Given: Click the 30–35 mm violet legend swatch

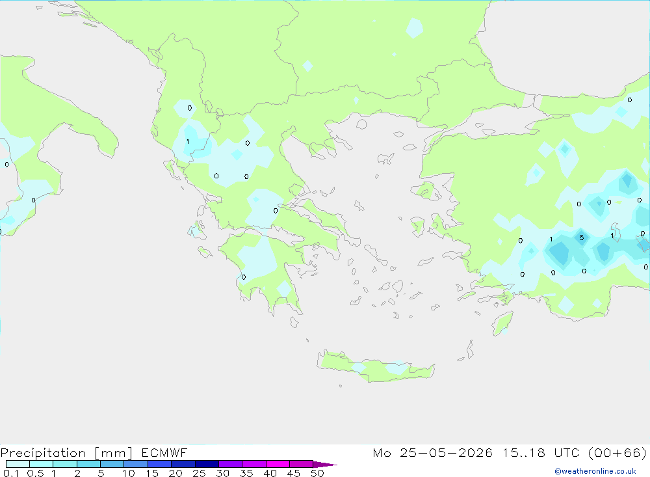Looking at the screenshot, I should 230,464.
